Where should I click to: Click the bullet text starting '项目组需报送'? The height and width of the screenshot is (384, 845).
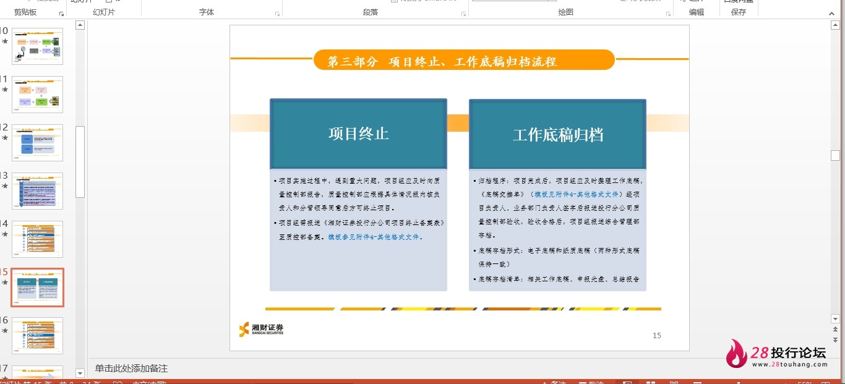point(359,230)
